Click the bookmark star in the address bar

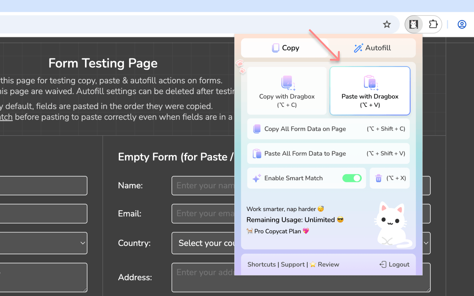[x=387, y=24]
